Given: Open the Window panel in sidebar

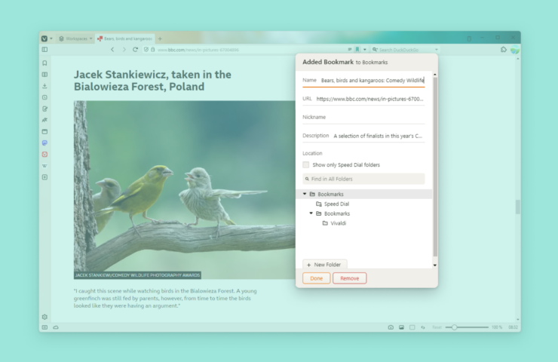Looking at the screenshot, I should (x=44, y=131).
